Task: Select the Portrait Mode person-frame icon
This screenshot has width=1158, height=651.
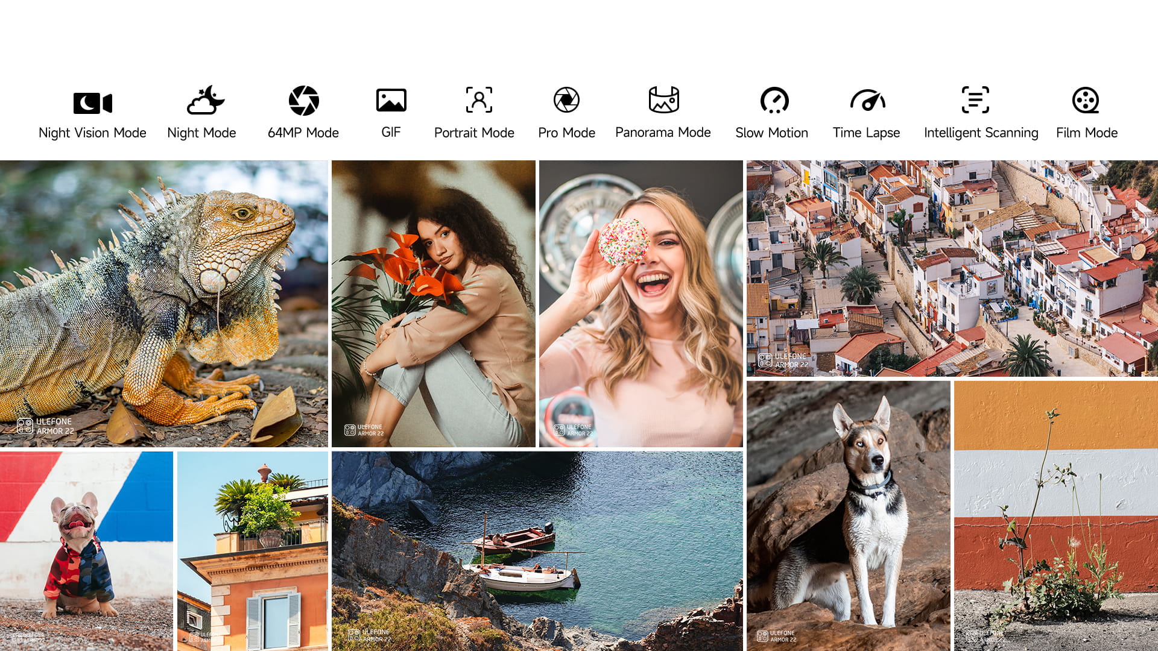Action: coord(479,100)
